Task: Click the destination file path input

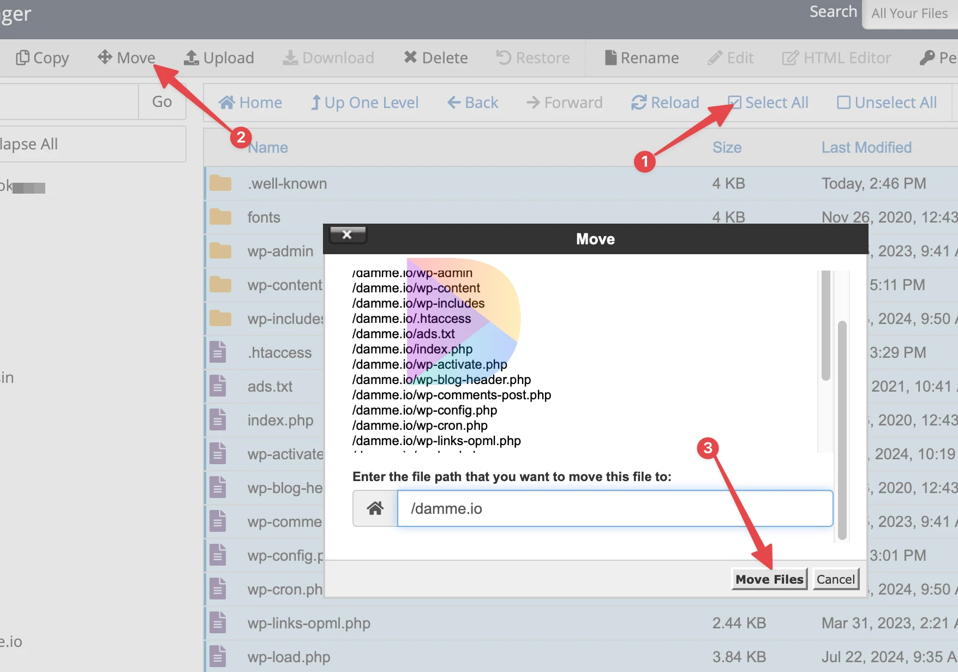Action: pos(615,508)
